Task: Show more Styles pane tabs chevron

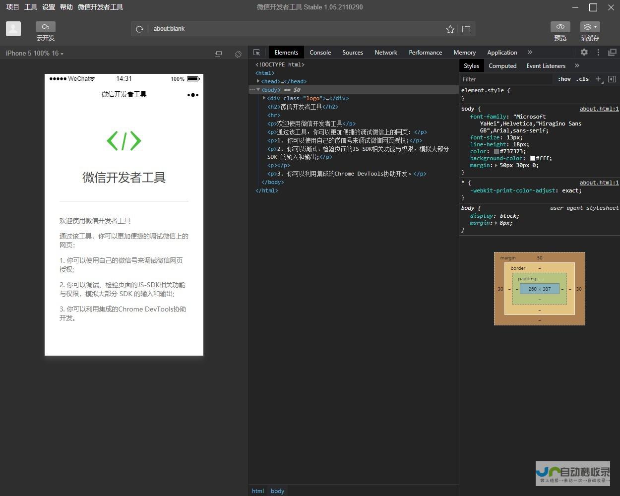Action: 577,65
